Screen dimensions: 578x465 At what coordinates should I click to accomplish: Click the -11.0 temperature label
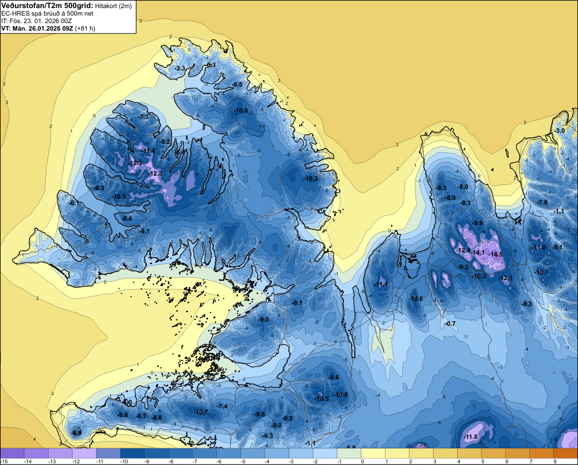pyautogui.click(x=539, y=248)
